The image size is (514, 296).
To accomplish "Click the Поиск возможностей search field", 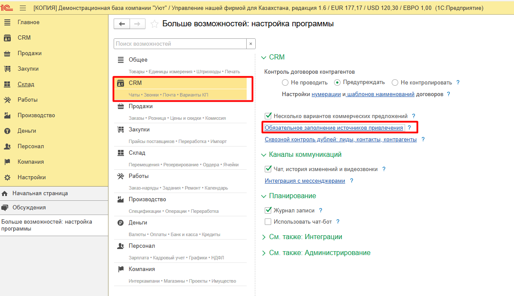I will tap(180, 44).
